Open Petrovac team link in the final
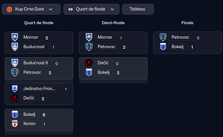Viewport: 223px width, 137px height. coord(180,37)
